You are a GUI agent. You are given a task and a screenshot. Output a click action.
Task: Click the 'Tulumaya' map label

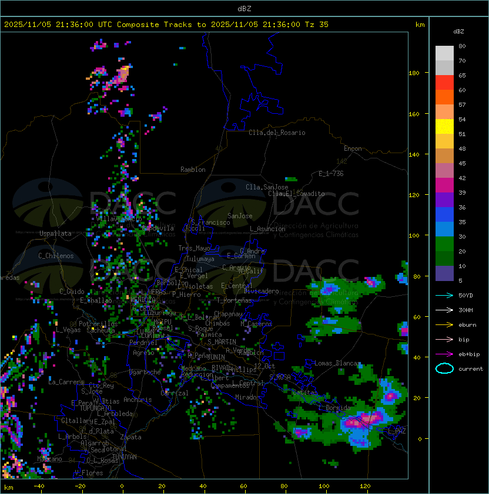200,259
